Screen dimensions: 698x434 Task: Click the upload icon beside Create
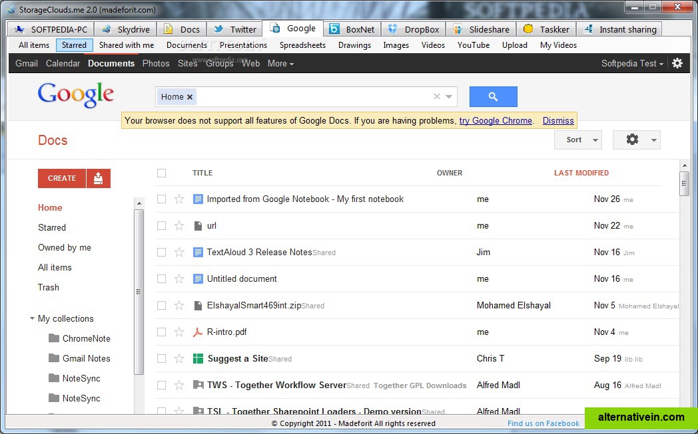tap(99, 178)
